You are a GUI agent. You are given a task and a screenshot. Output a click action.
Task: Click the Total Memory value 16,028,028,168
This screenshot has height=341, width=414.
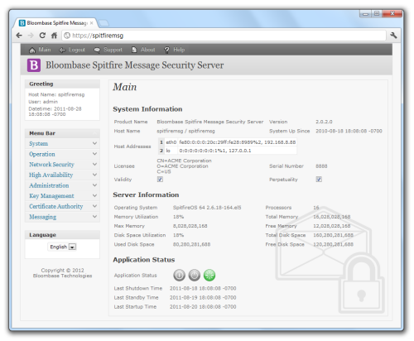coord(332,217)
